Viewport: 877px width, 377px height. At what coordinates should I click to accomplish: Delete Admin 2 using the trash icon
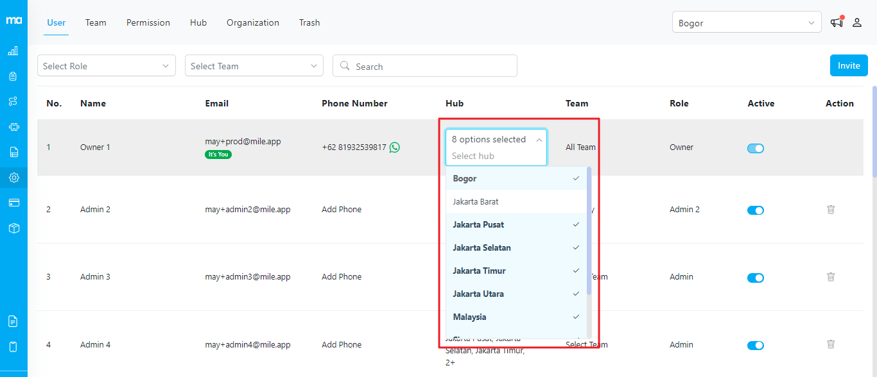pyautogui.click(x=831, y=210)
